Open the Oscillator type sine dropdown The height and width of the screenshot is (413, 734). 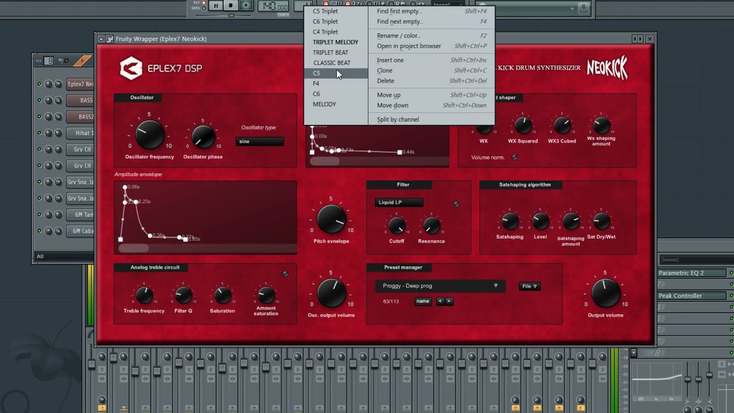coord(260,142)
